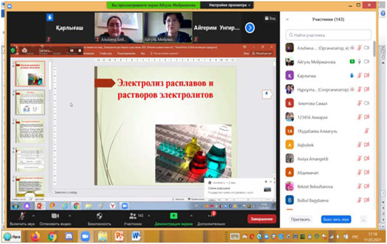
Task: Toggle Қарлығаш's muted microphone icon
Action: point(360,76)
